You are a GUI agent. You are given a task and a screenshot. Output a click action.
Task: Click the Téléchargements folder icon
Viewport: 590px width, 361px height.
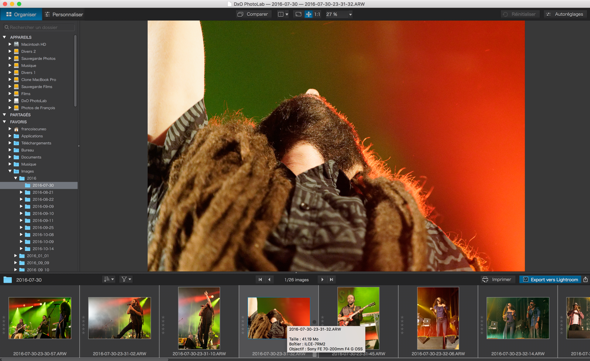pos(16,143)
